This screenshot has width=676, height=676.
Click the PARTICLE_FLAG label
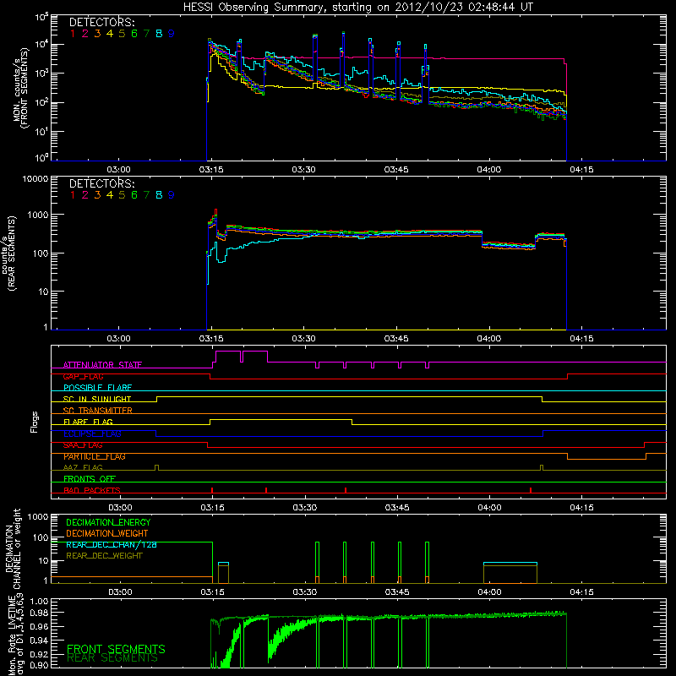pos(95,456)
